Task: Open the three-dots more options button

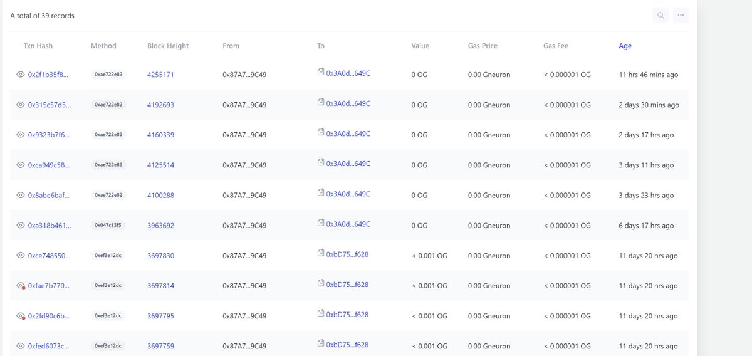Action: pos(681,16)
